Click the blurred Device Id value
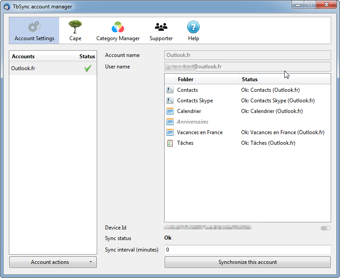This screenshot has width=340, height=278. click(x=208, y=227)
